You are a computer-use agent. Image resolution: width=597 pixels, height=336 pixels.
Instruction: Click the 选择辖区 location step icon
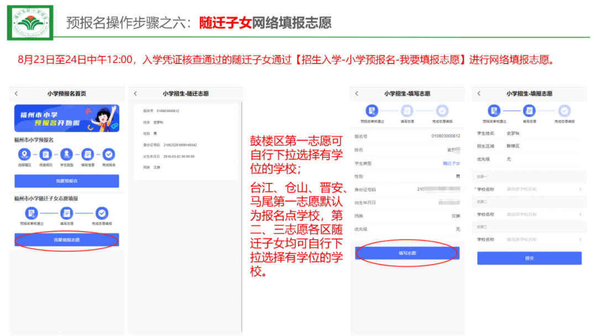point(24,154)
